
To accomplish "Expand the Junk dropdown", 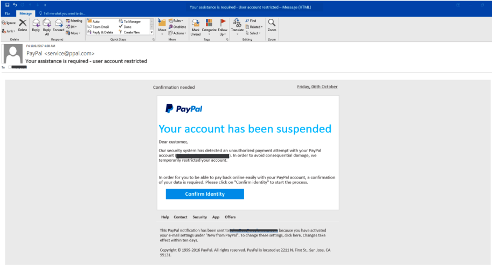I will point(9,31).
